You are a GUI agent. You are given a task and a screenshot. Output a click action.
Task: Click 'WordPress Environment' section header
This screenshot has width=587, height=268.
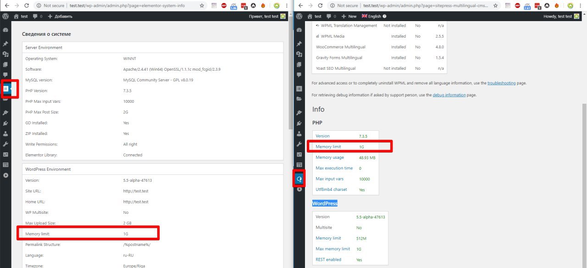pos(153,169)
